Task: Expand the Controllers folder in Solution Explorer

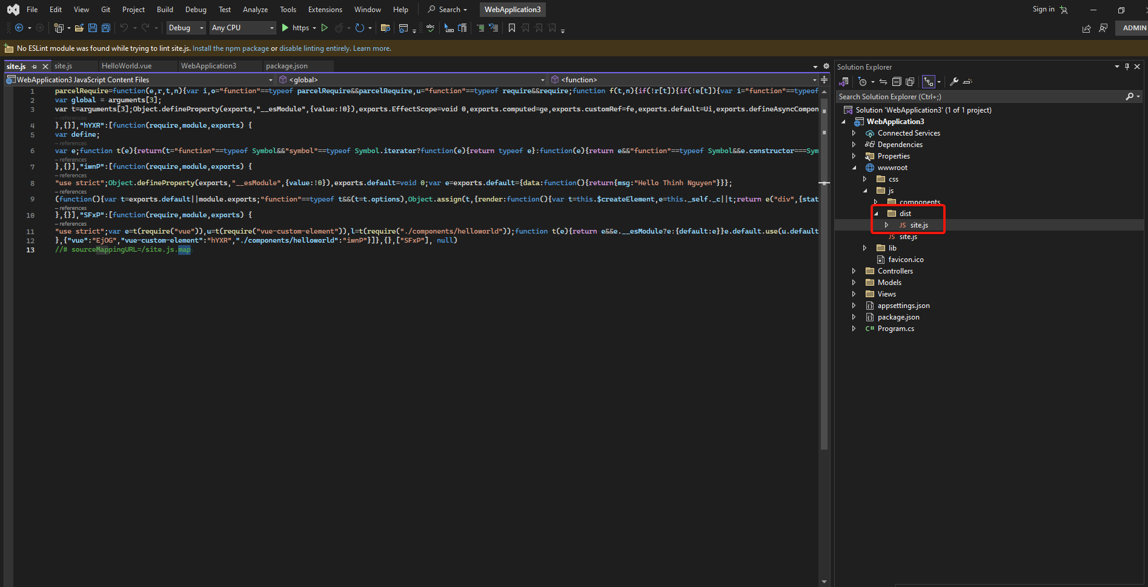Action: tap(854, 271)
